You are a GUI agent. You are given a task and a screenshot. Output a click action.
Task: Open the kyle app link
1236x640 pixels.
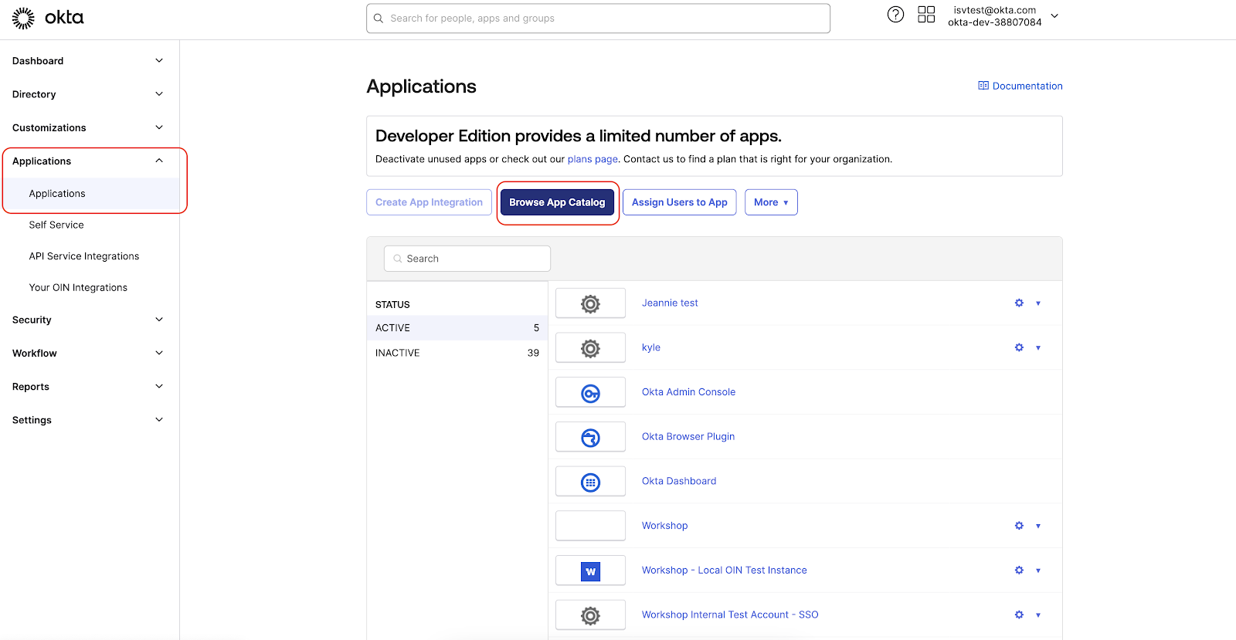tap(651, 347)
